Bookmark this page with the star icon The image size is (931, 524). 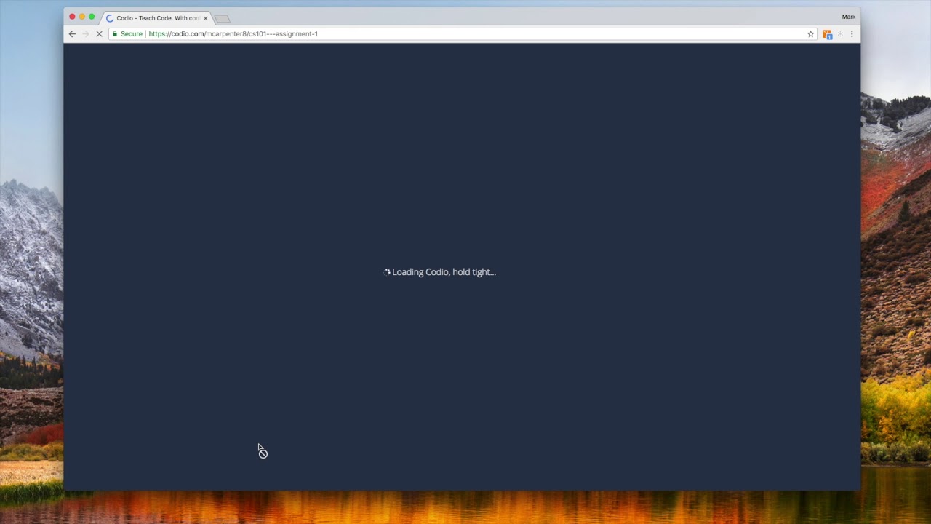point(810,34)
